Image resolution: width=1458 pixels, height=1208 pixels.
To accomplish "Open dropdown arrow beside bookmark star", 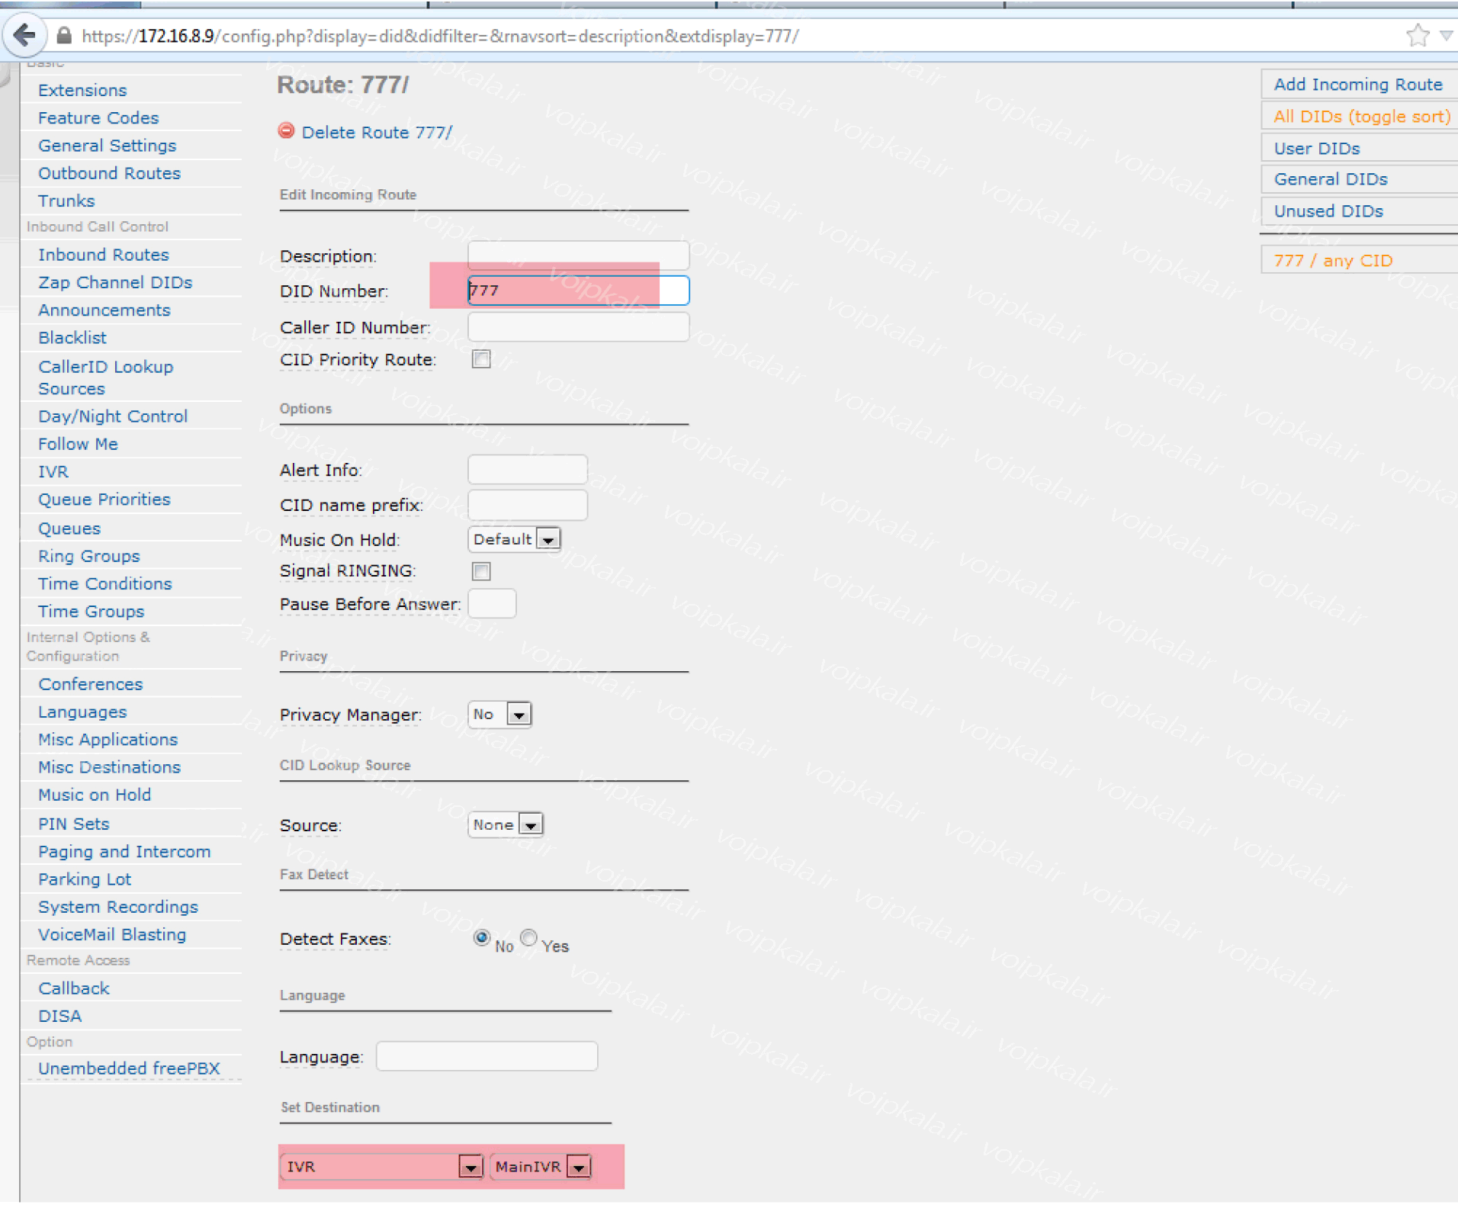I will click(x=1446, y=35).
